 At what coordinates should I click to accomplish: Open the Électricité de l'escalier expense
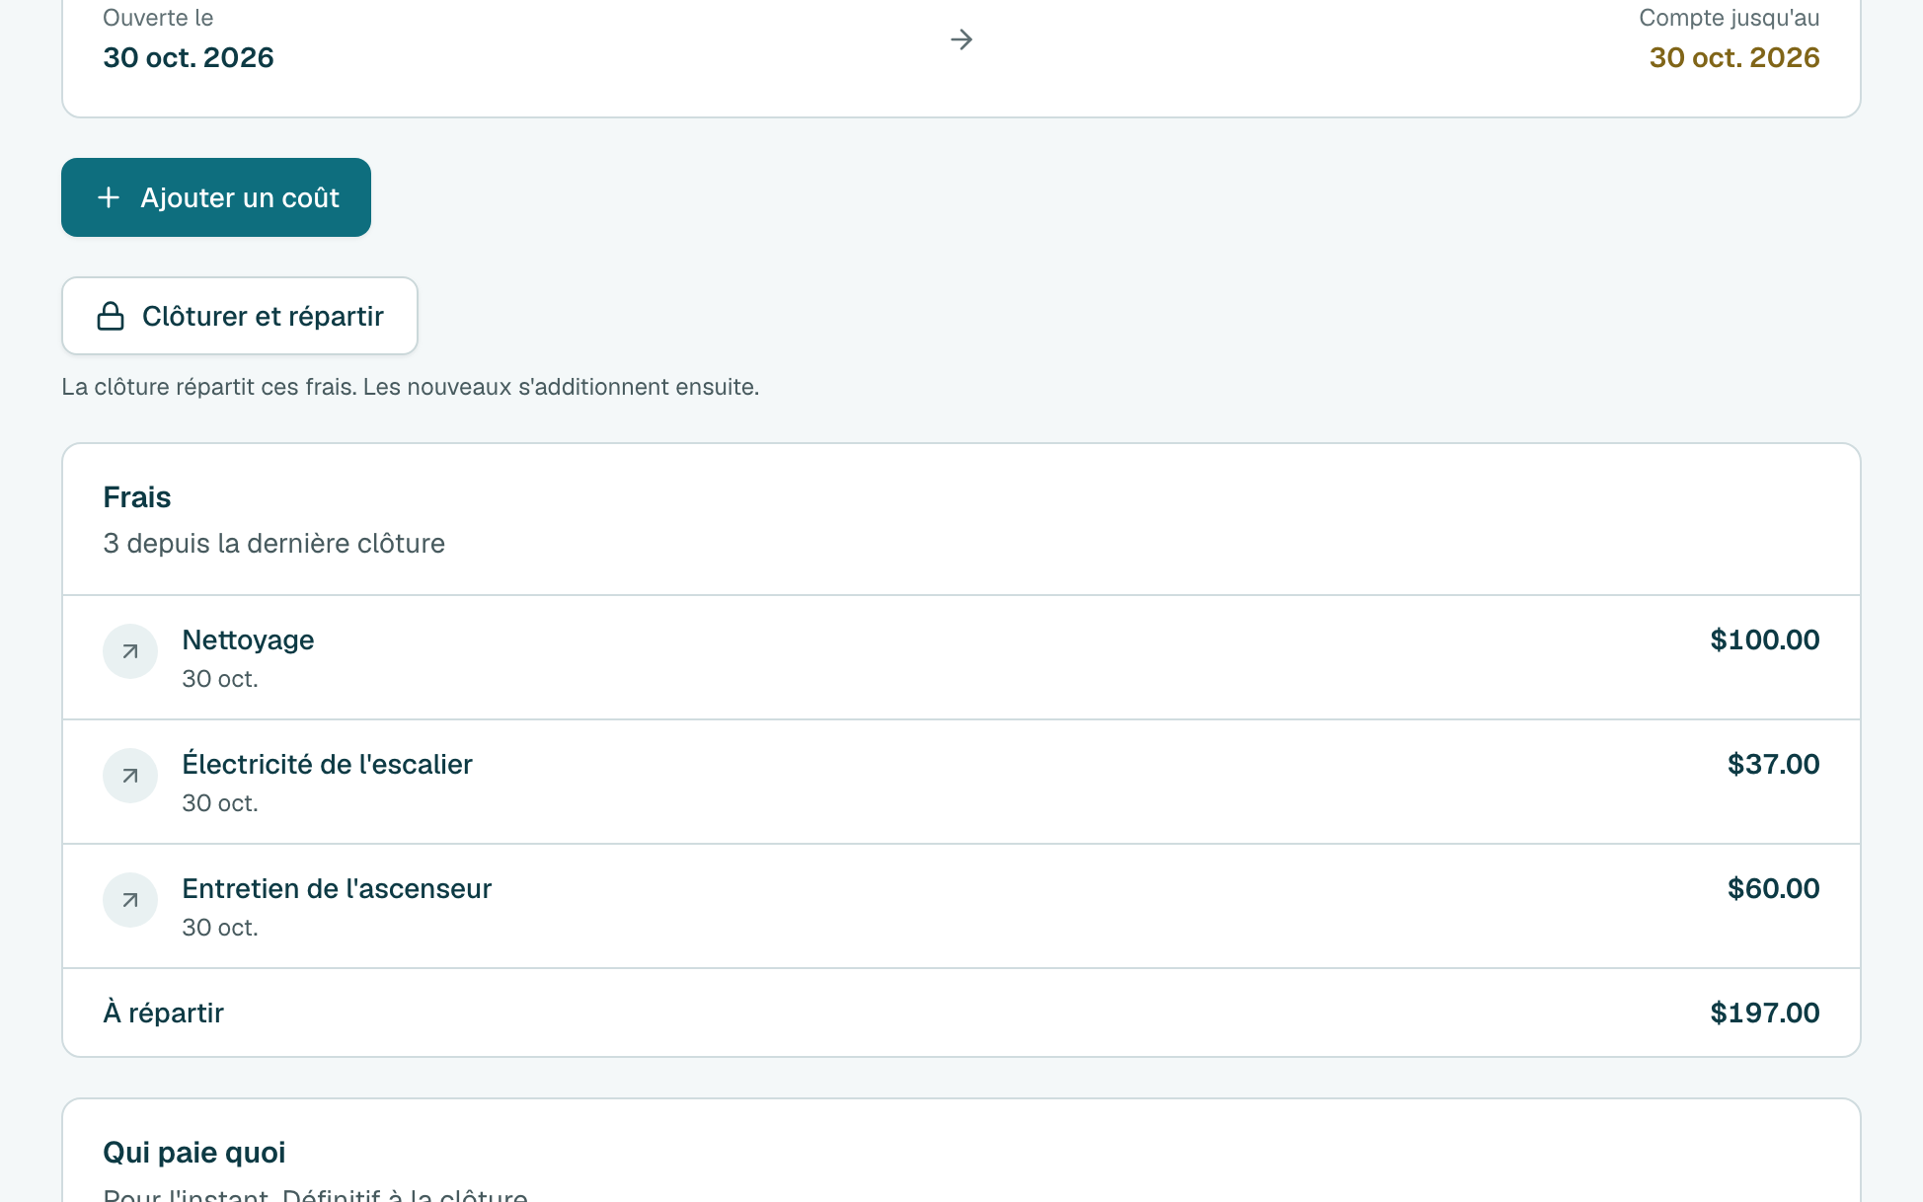pos(961,782)
